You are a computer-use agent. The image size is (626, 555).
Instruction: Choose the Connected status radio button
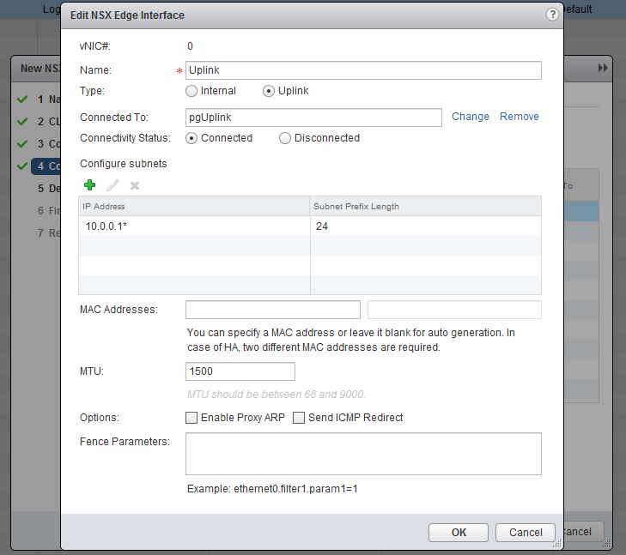191,138
